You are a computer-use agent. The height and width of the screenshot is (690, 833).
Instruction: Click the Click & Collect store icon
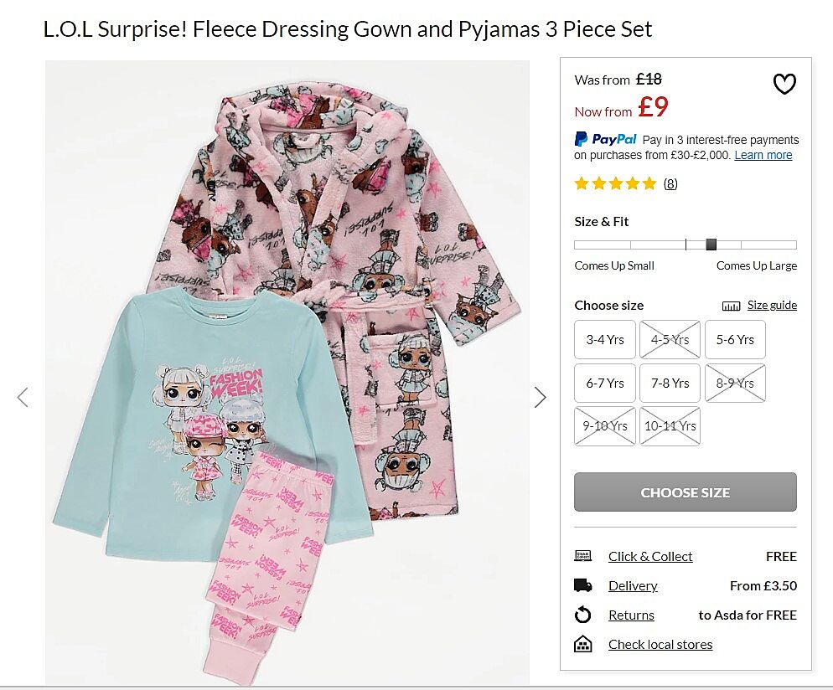pyautogui.click(x=582, y=556)
